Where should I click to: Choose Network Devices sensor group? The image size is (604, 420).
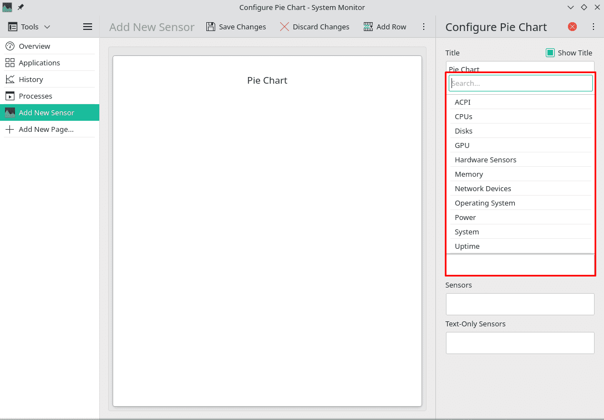coord(483,188)
